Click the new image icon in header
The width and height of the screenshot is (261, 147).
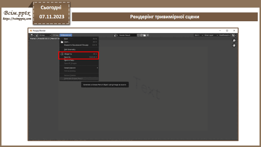pos(142,35)
